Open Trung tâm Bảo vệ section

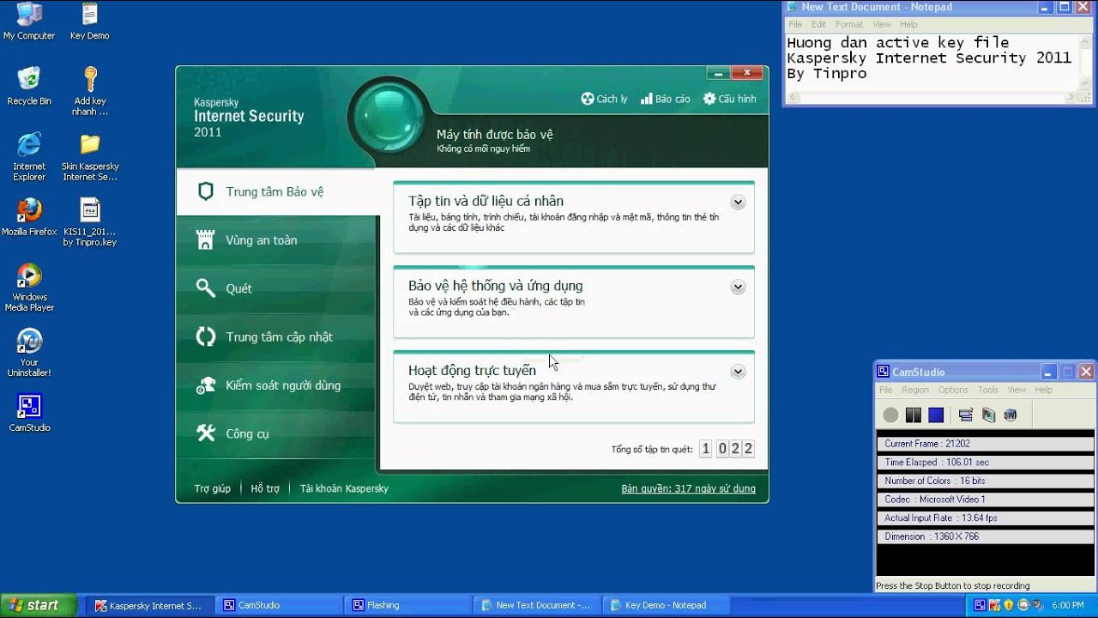point(275,191)
